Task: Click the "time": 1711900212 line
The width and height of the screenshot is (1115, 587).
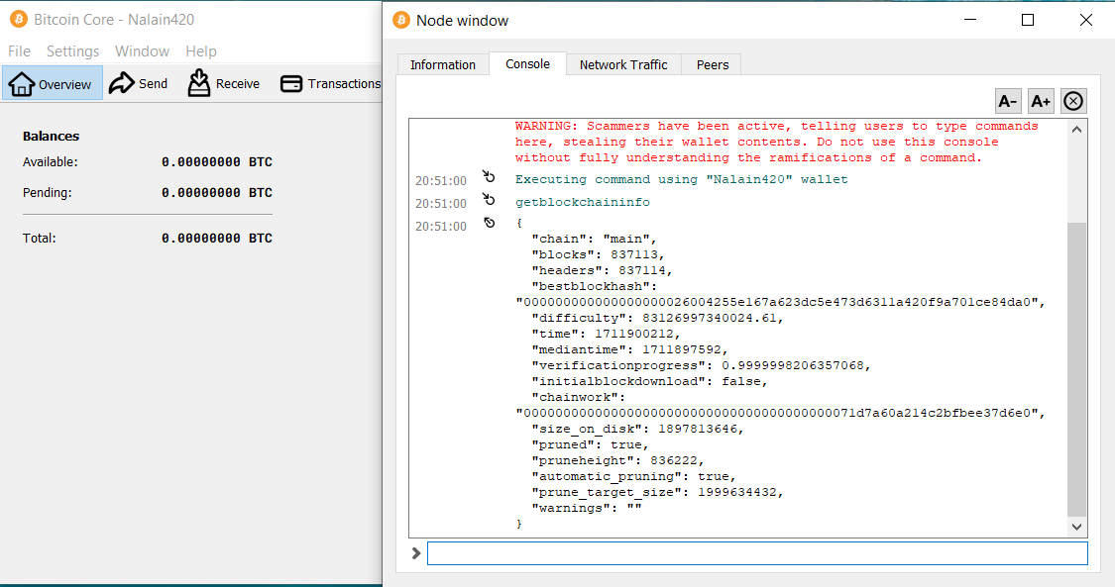Action: point(606,334)
